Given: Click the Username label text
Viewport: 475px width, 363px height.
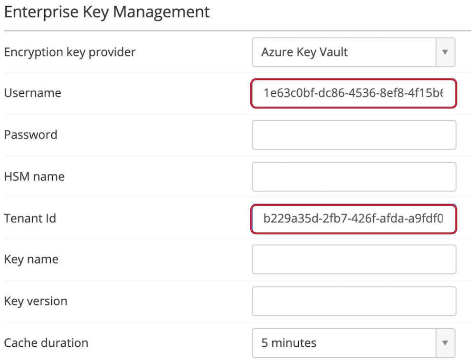Looking at the screenshot, I should tap(32, 93).
